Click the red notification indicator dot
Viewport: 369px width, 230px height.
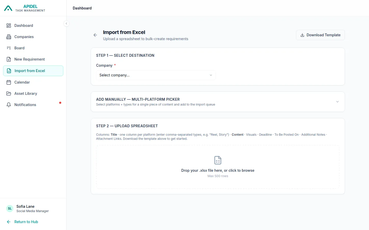click(60, 103)
